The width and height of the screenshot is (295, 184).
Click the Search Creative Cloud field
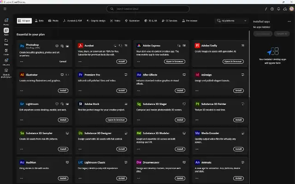(148, 9)
